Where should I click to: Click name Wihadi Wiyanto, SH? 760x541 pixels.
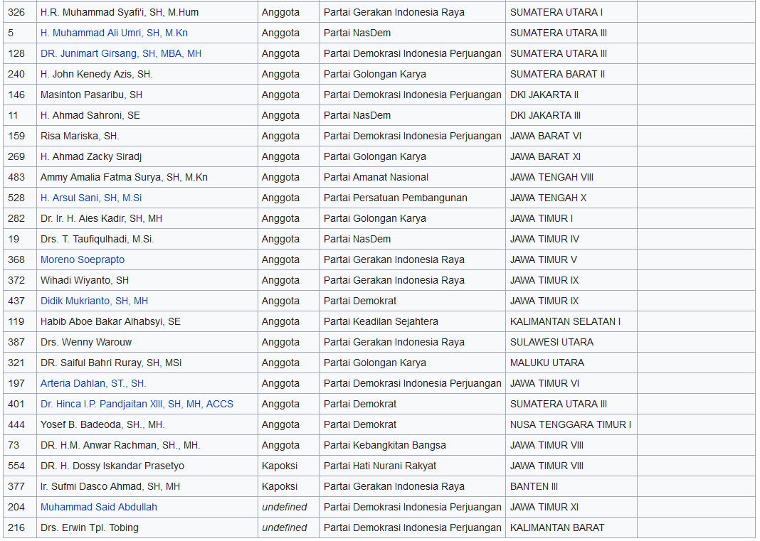point(85,280)
